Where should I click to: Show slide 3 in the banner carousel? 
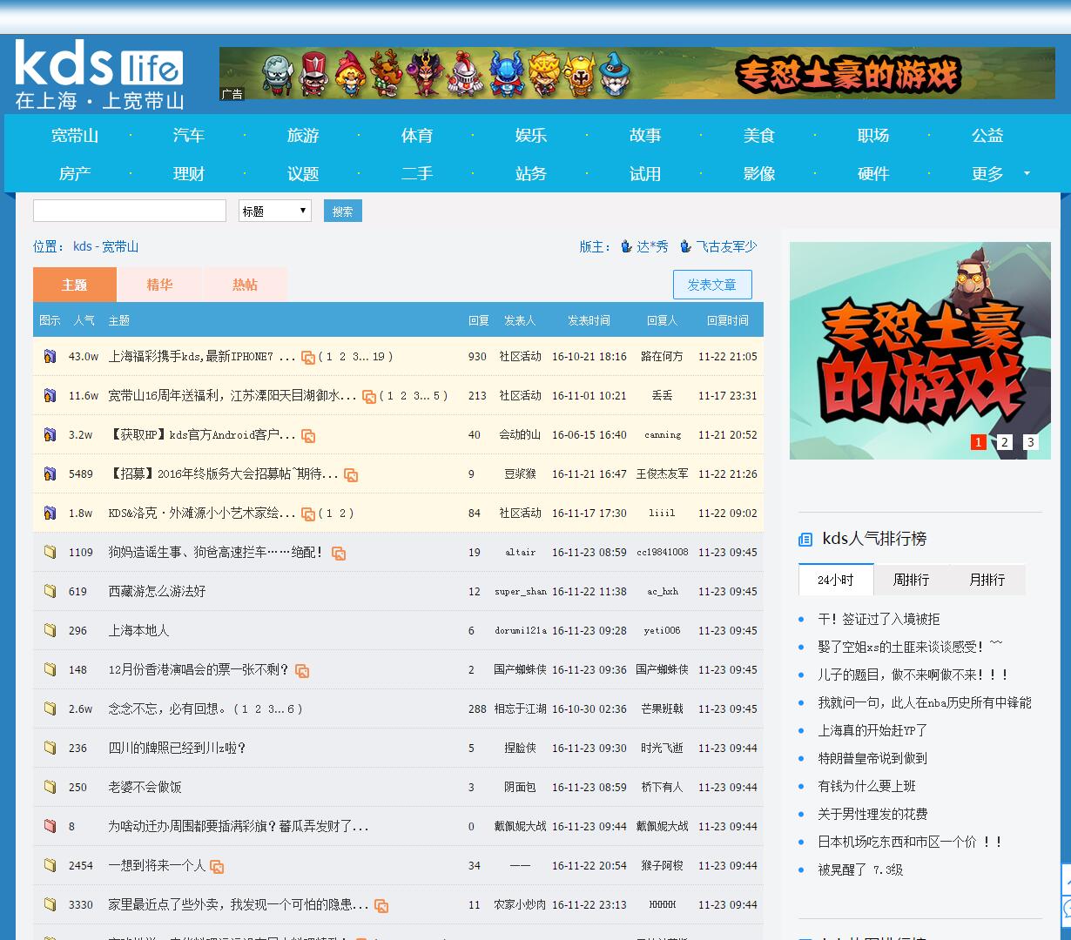coord(1031,442)
